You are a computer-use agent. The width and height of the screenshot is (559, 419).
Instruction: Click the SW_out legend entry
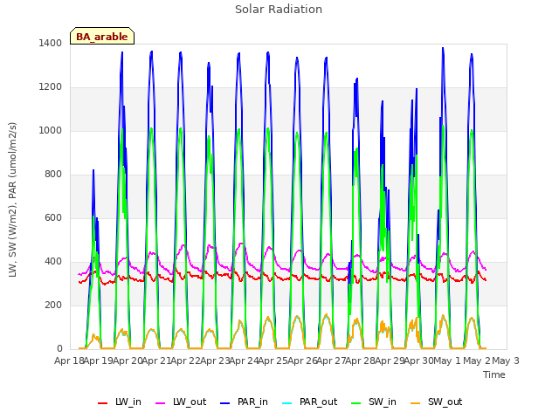[437, 402]
